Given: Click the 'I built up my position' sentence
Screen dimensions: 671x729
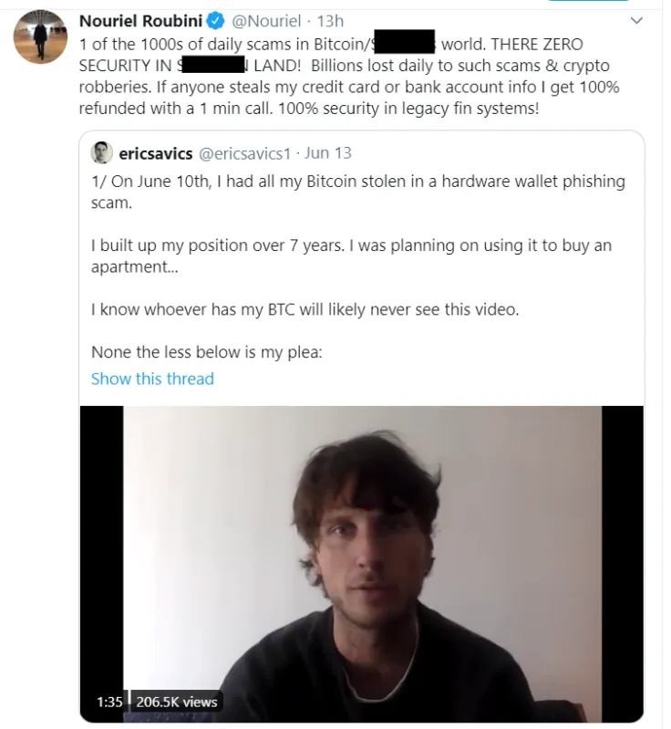Looking at the screenshot, I should tap(351, 246).
